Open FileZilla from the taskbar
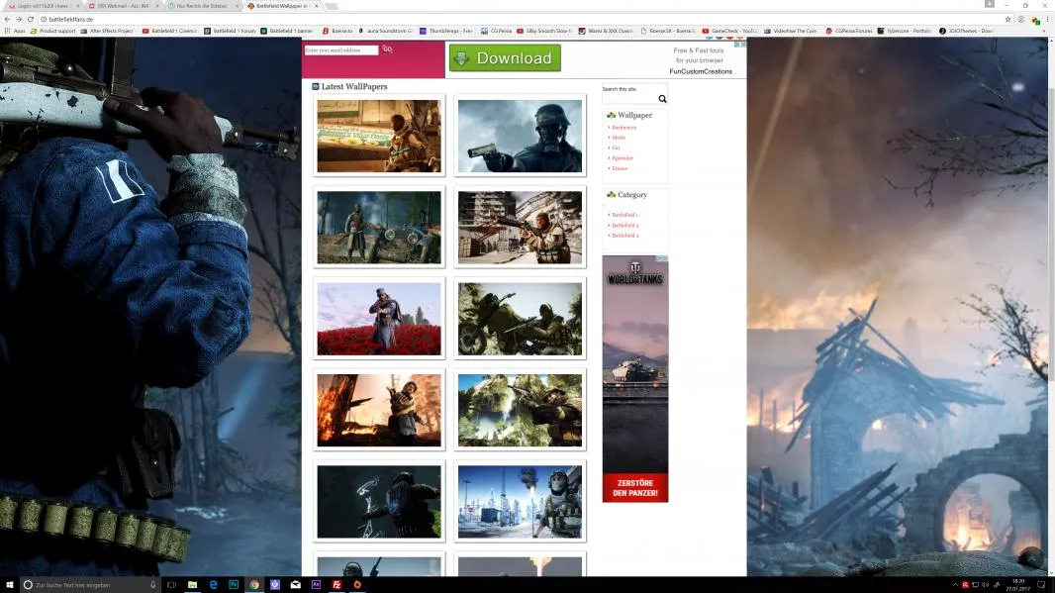This screenshot has height=593, width=1055. [x=336, y=585]
